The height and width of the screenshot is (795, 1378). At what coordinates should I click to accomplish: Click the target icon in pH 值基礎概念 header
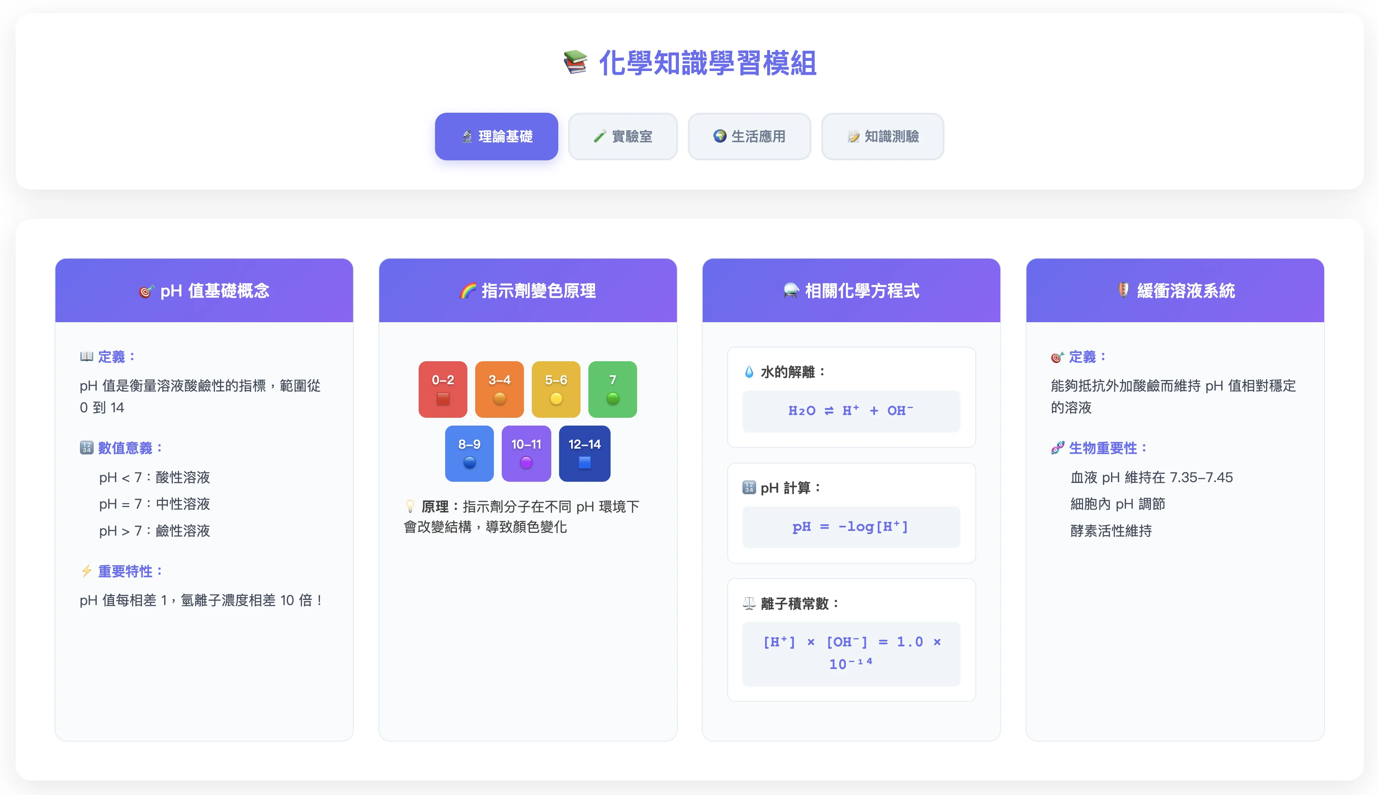coord(146,291)
